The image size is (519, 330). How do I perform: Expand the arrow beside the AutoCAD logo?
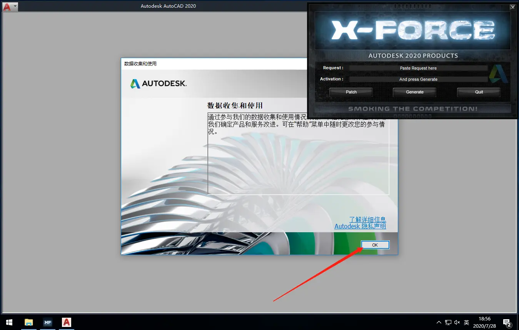pos(15,7)
